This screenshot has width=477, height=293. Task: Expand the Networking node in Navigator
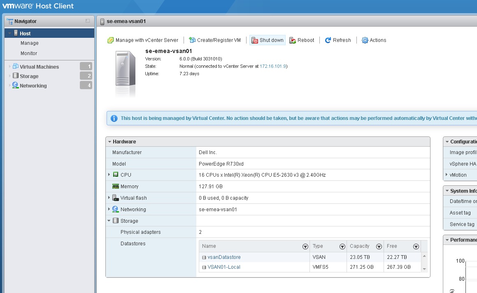10,85
